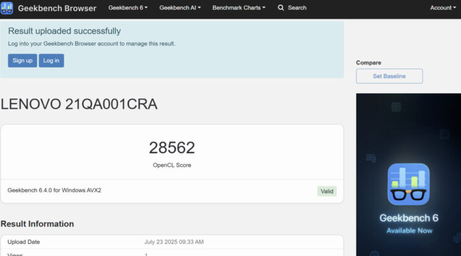Screen dimensions: 461x256
Task: Click the Geekbench logo icon in navbar
Action: click(x=7, y=8)
